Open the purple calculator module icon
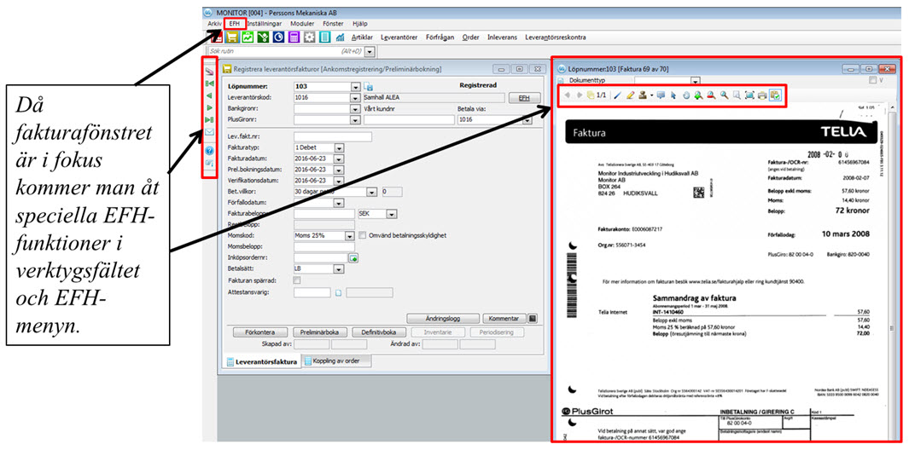Viewport: 909px width, 450px height. pyautogui.click(x=294, y=37)
